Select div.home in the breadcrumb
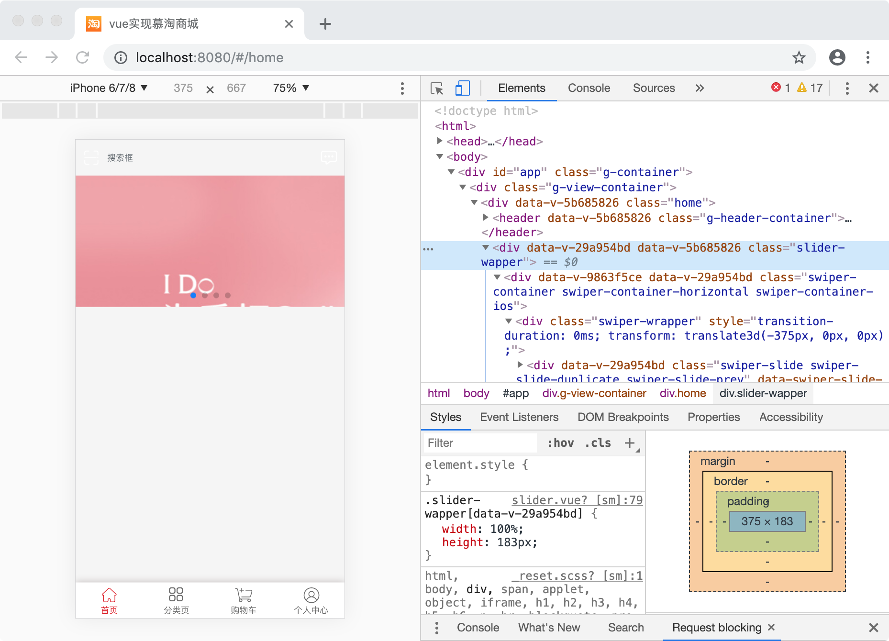This screenshot has width=889, height=641. point(682,393)
